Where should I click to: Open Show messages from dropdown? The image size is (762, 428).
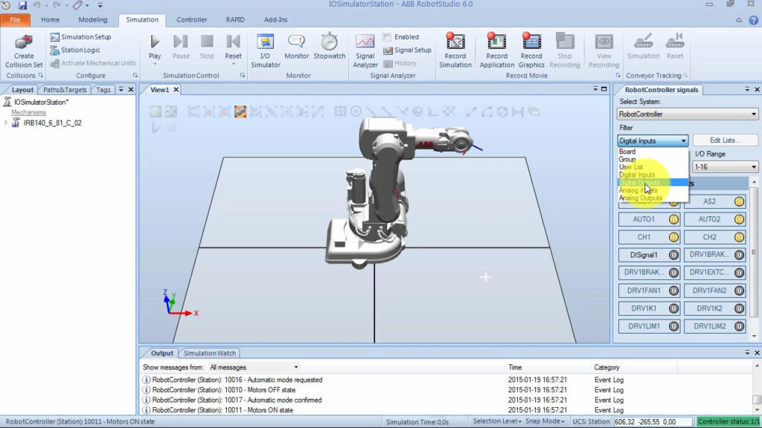pyautogui.click(x=254, y=367)
